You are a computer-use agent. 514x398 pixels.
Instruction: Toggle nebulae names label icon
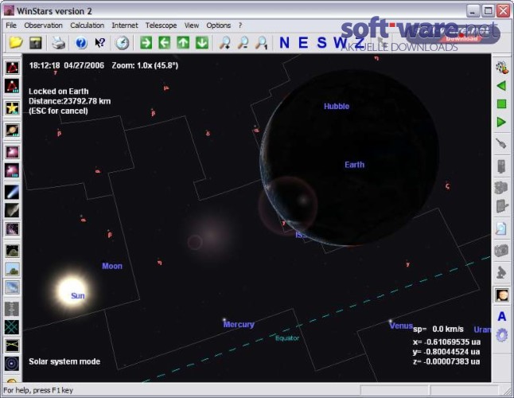coord(12,170)
